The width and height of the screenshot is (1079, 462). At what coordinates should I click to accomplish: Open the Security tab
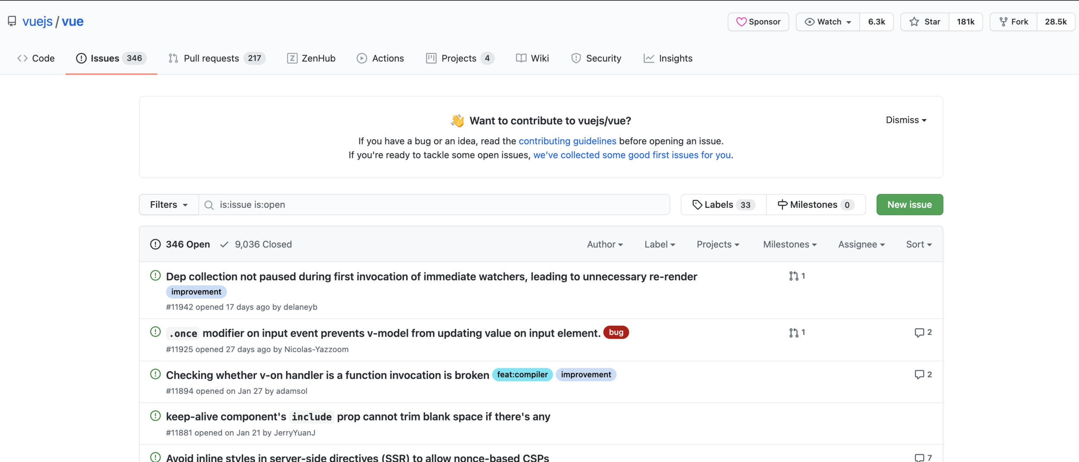pos(596,58)
